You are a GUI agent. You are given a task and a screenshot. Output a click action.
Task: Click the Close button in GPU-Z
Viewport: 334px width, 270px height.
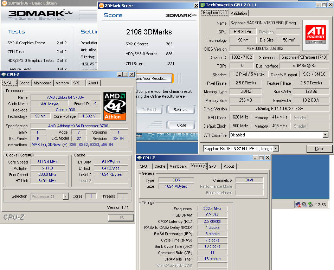coord(320,149)
